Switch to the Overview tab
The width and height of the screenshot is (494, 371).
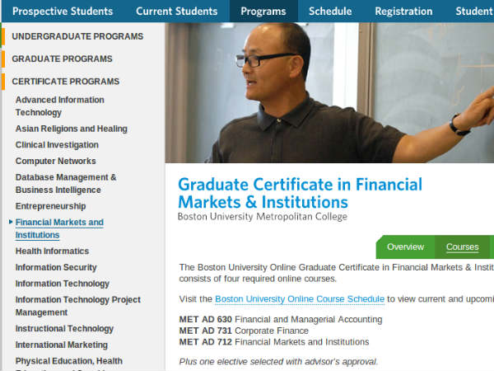(x=405, y=247)
